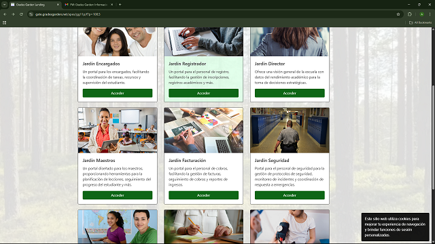The height and width of the screenshot is (244, 435).
Task: Click the Jardín Facturación desk photo
Action: point(203,130)
